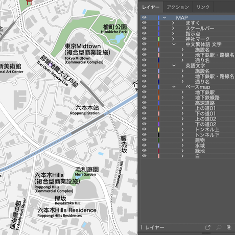Open the リンク tab
Viewport: 235px width, 235px height.
[x=203, y=7]
